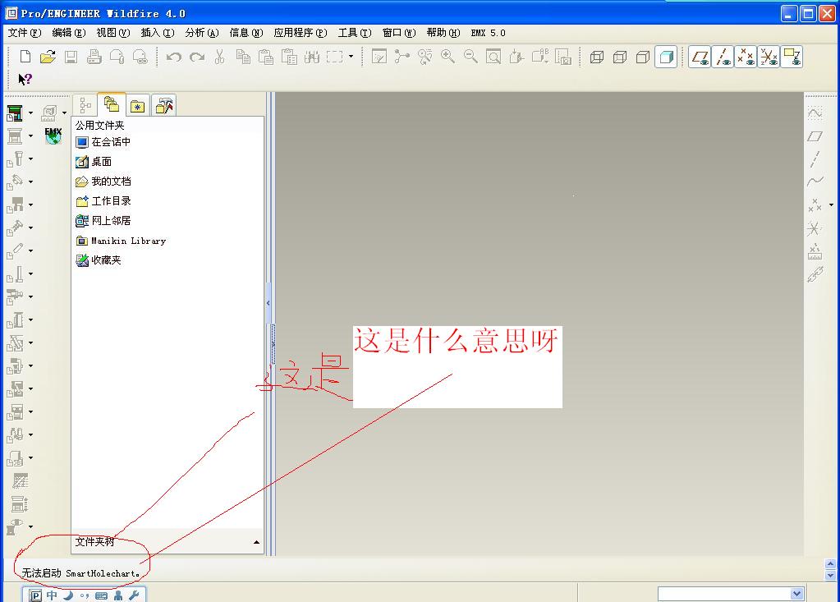Viewport: 840px width, 602px height.
Task: Open the Favorites navigator tab
Action: (138, 106)
